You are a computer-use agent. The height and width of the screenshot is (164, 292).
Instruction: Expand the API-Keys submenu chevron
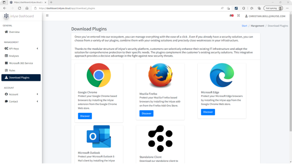[38, 49]
